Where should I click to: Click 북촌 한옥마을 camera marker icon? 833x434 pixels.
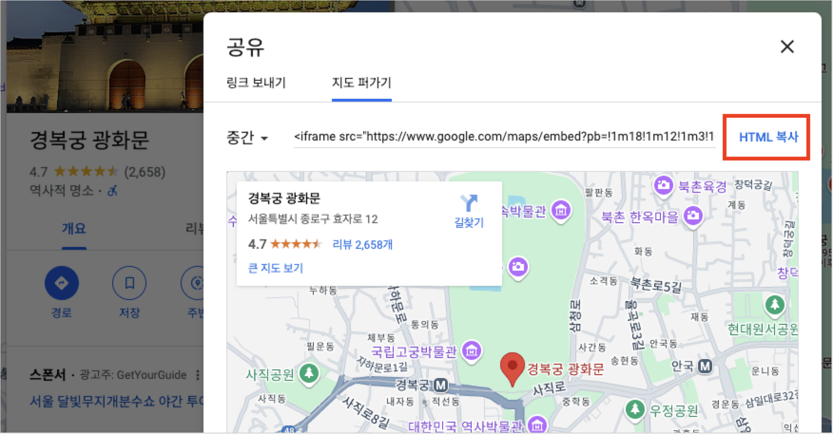[x=693, y=216]
